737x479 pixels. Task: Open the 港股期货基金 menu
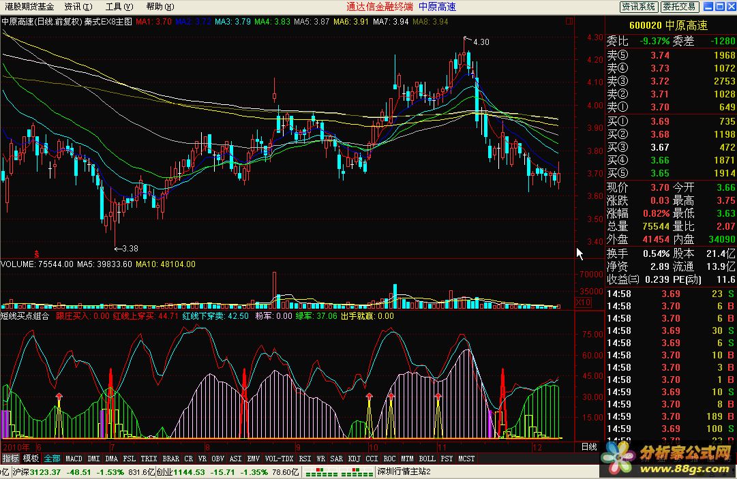pos(29,7)
